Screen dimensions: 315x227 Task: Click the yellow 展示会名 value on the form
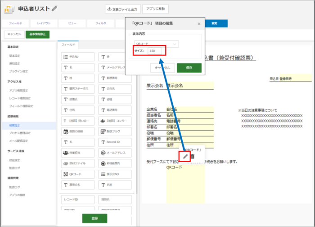(x=190, y=86)
